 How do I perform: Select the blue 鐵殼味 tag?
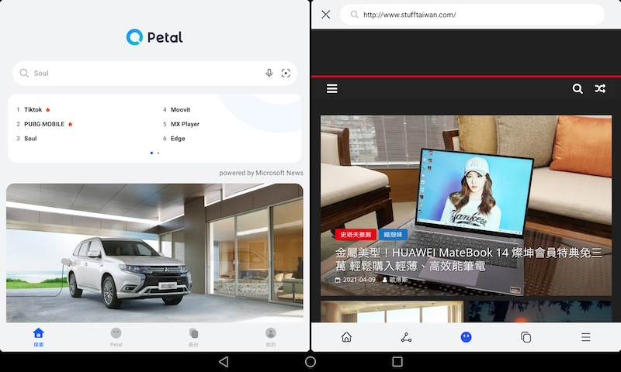pyautogui.click(x=393, y=234)
